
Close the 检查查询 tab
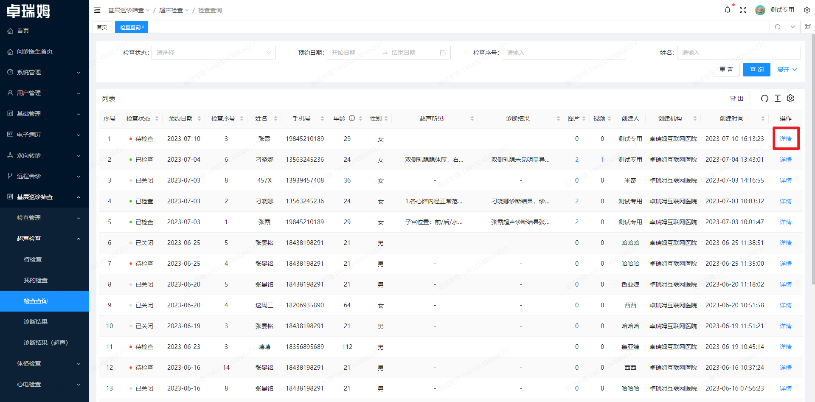(x=143, y=27)
